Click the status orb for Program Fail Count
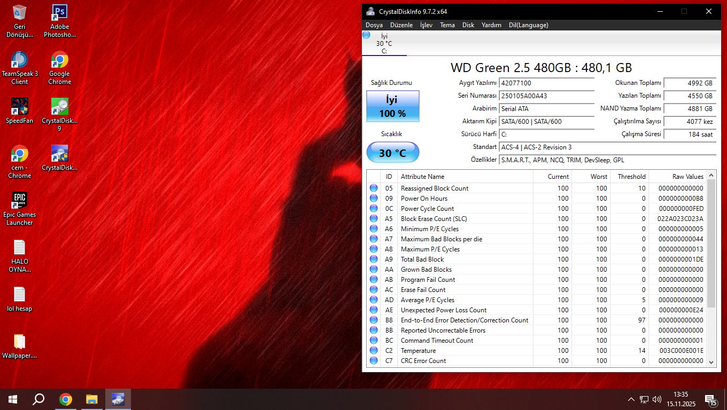The width and height of the screenshot is (727, 410). [373, 279]
